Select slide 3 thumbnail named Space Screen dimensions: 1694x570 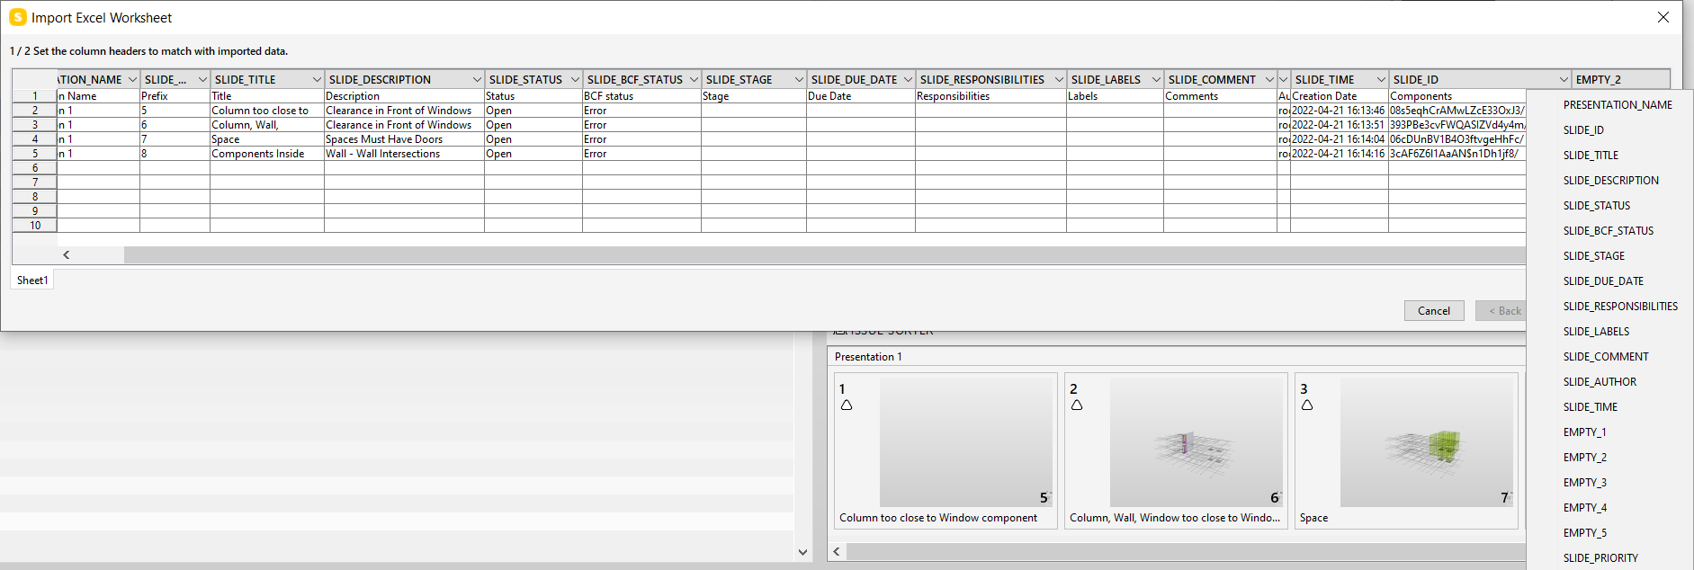[1406, 451]
